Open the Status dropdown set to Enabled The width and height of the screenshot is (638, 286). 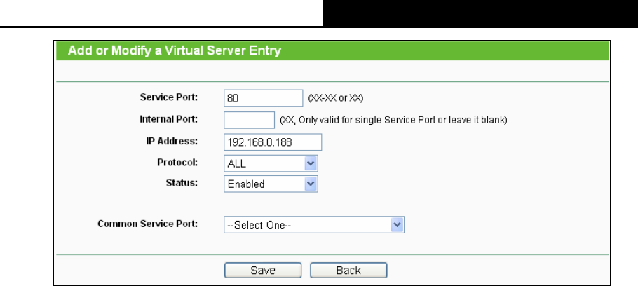(271, 184)
